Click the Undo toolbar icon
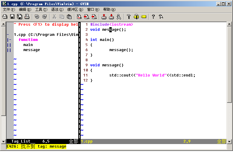Screen dimensions: 233x153 [37, 16]
